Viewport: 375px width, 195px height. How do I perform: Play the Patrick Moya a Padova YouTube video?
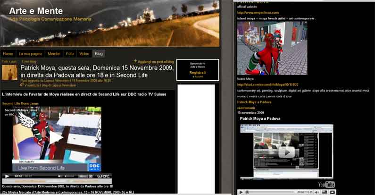tap(286, 152)
